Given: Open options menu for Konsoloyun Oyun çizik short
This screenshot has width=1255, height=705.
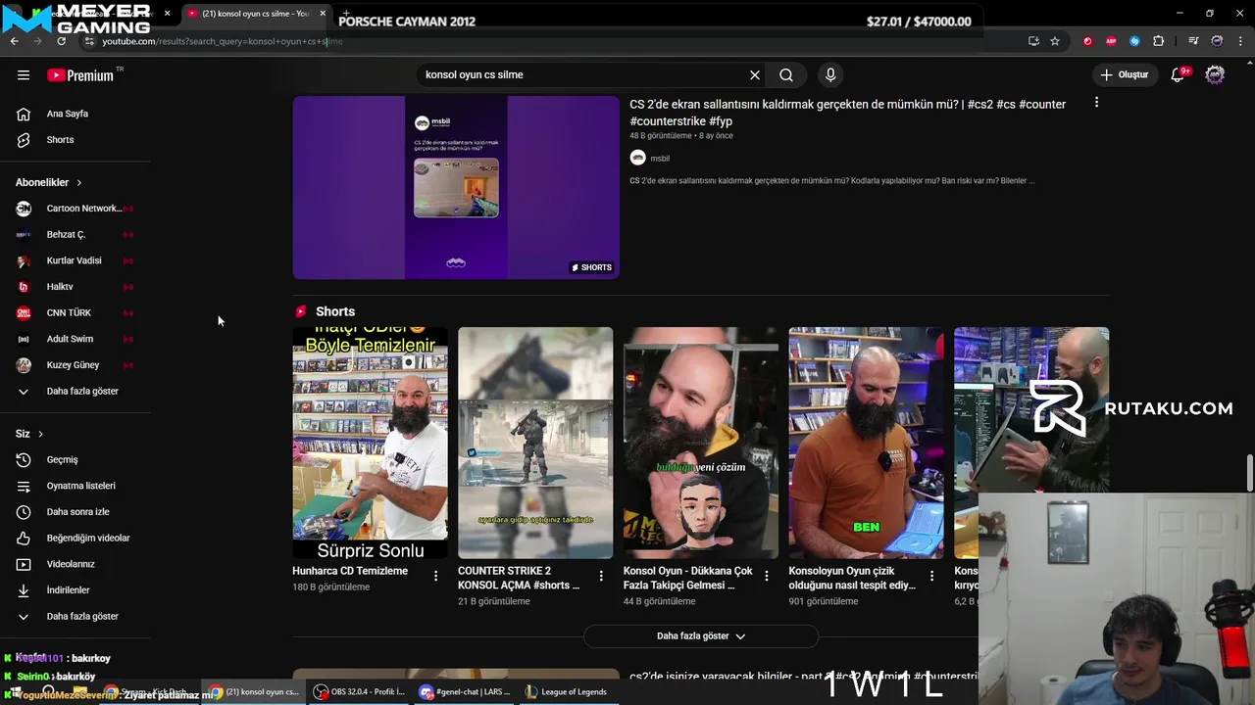Looking at the screenshot, I should tap(931, 576).
